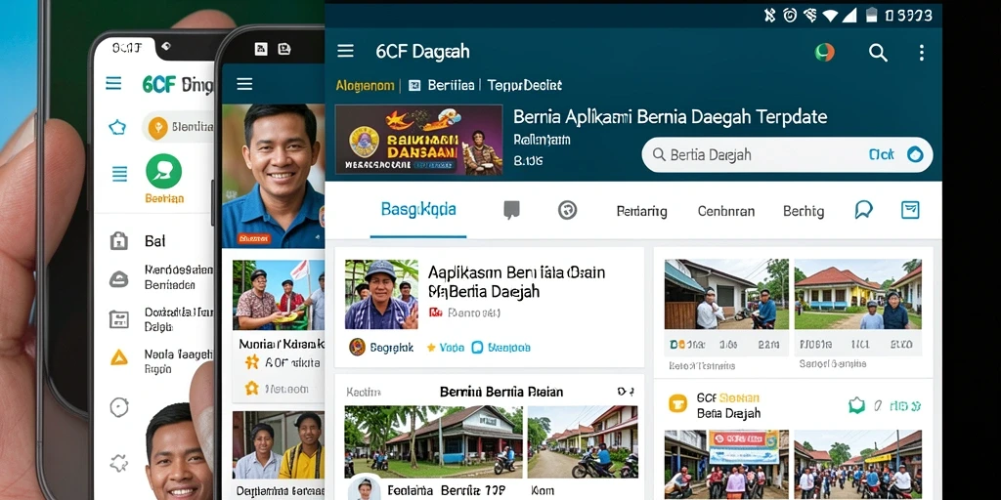Open the red-roof house photo in the right card

tap(858, 293)
